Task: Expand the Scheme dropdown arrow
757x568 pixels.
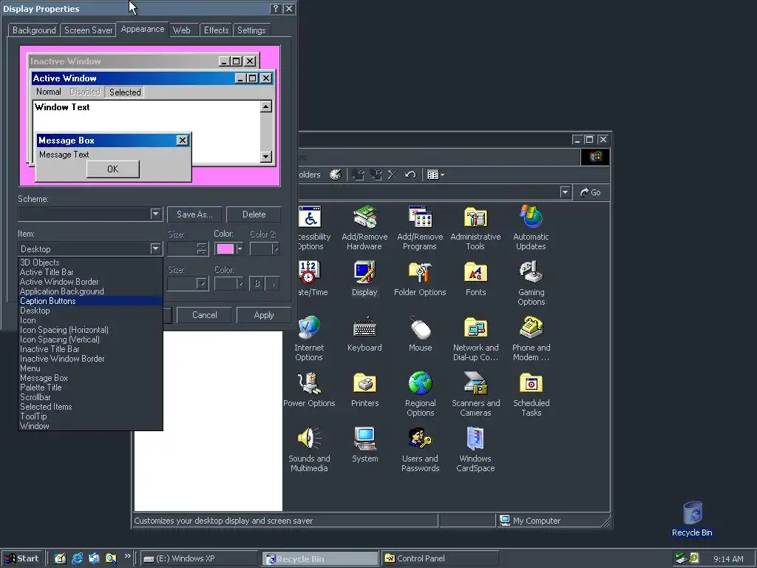Action: (155, 214)
